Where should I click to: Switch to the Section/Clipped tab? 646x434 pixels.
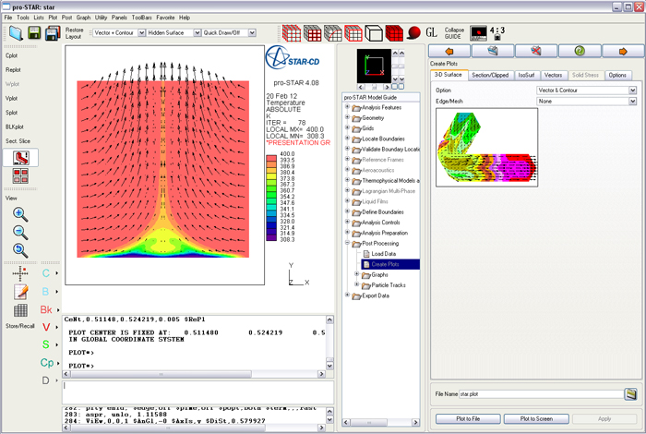(x=490, y=75)
